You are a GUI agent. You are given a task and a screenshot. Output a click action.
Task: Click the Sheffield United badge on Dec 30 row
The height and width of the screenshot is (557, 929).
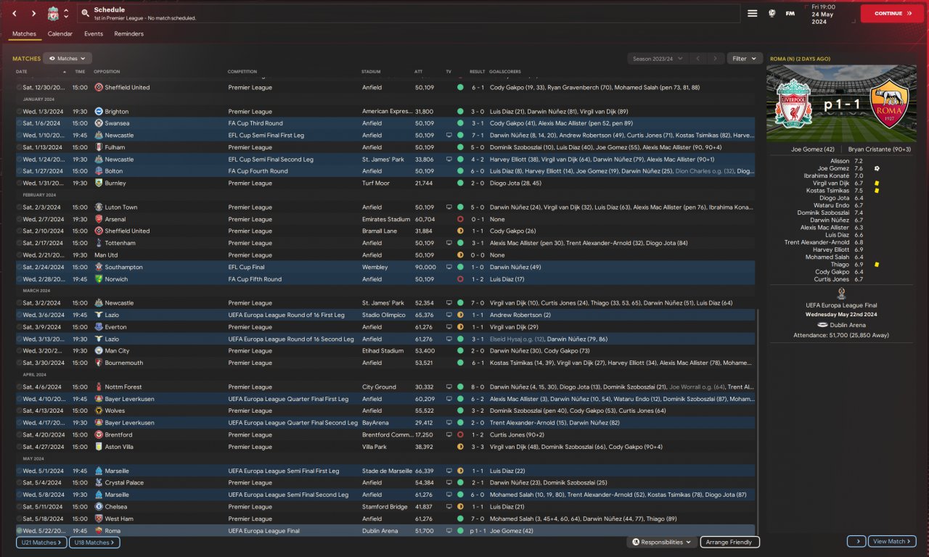point(99,87)
